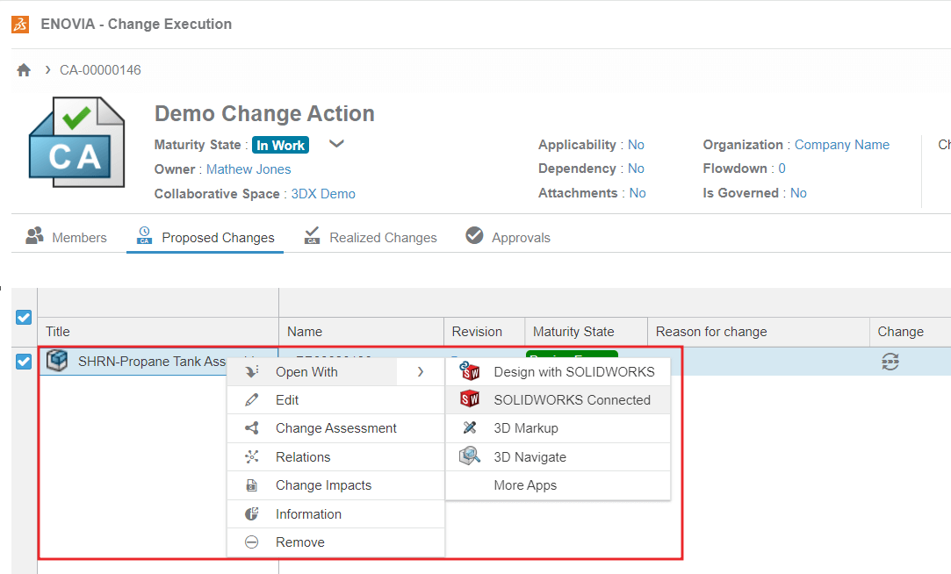Click the Design with SOLIDWORKS icon
Screen dimensions: 951x574
click(x=470, y=371)
